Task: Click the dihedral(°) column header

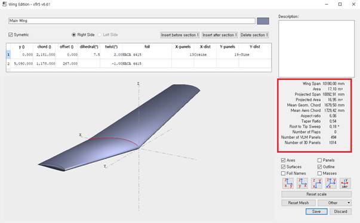Action: [x=89, y=47]
